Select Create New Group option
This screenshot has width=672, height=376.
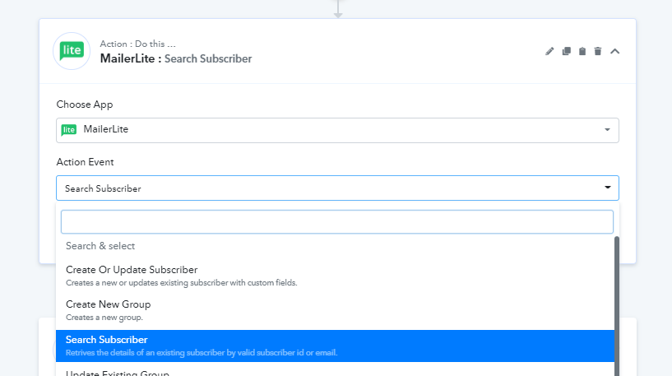pyautogui.click(x=335, y=310)
